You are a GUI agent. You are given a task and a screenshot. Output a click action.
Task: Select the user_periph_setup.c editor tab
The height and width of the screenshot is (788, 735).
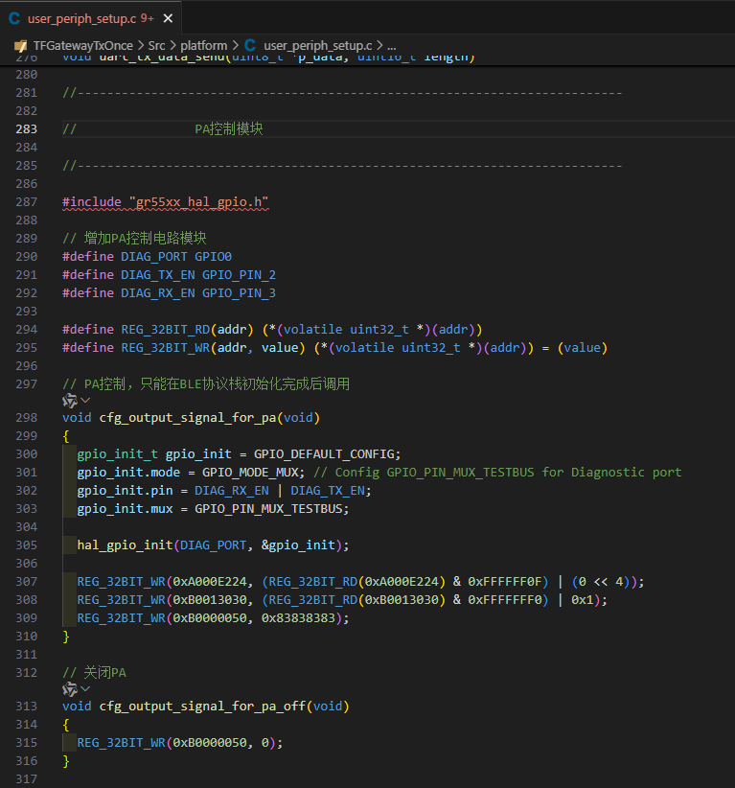82,18
